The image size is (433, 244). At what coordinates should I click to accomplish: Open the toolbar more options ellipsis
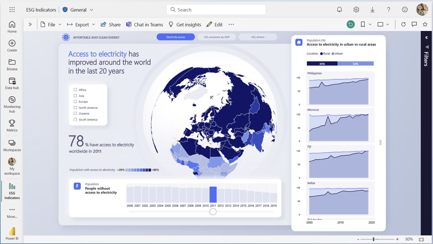coord(231,24)
